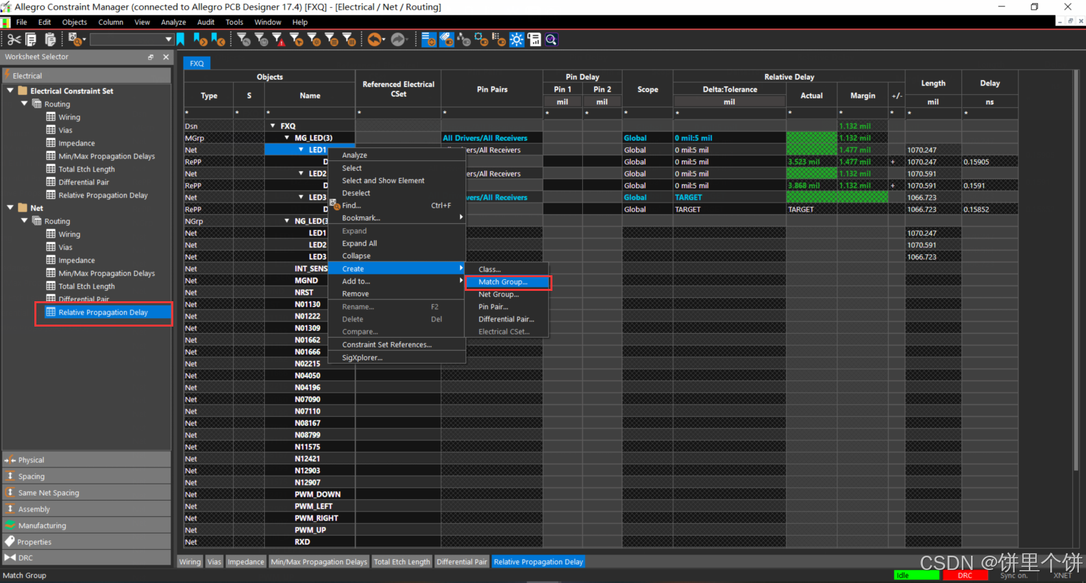Click Expand All in context menu

coord(397,243)
